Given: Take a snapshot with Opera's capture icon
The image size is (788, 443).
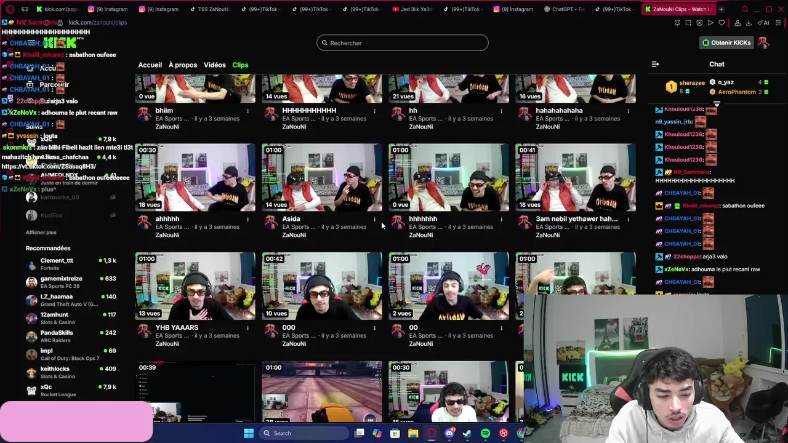Looking at the screenshot, I should pos(688,23).
